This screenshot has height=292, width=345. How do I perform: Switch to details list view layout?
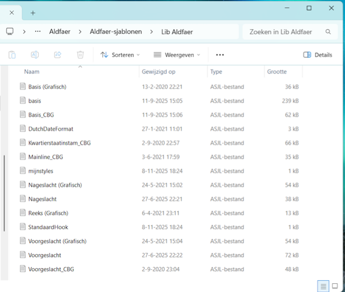point(323,286)
